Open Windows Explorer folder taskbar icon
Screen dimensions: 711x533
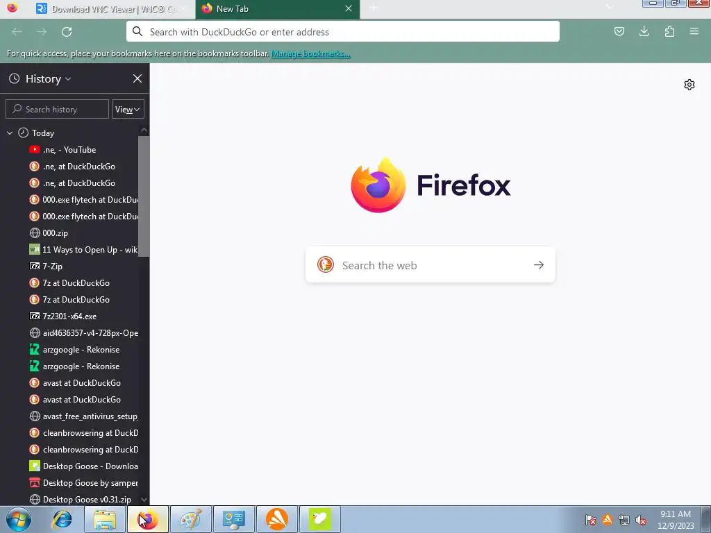click(x=105, y=519)
